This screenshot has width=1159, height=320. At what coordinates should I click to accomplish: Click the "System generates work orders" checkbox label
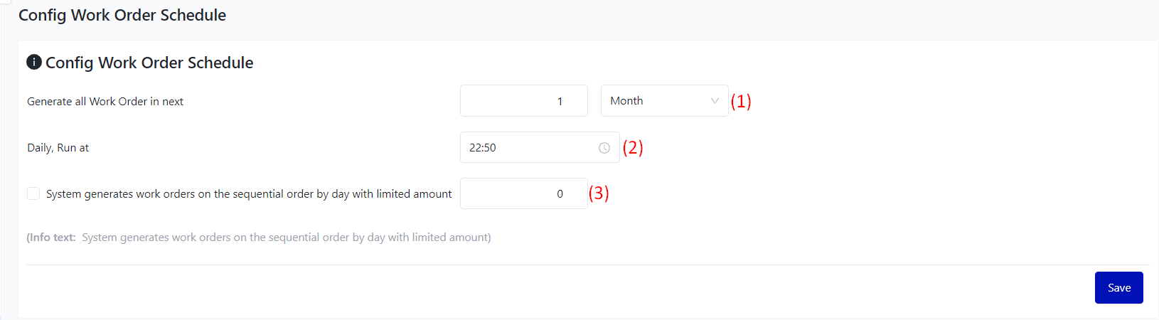(x=249, y=194)
